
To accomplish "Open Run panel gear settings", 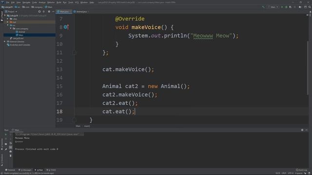I will coord(302,130).
